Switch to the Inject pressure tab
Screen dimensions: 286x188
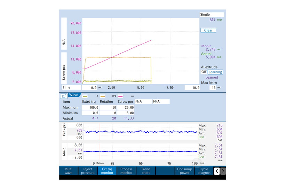coord(88,171)
